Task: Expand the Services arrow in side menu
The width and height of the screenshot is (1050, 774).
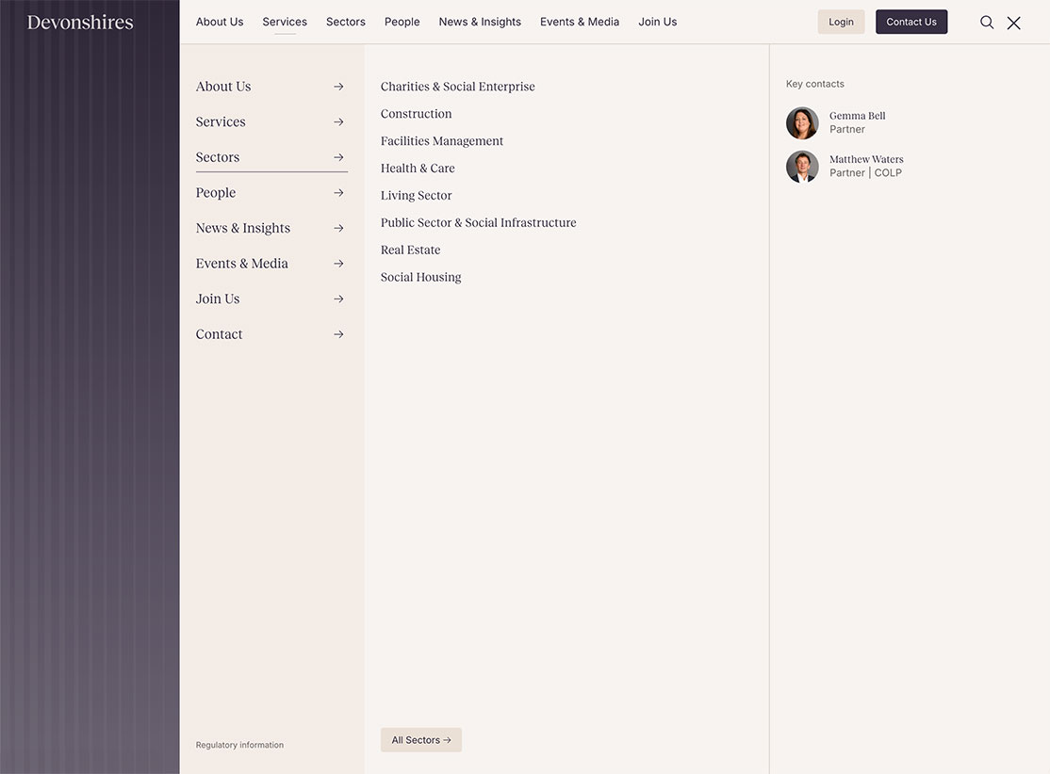Action: [338, 122]
